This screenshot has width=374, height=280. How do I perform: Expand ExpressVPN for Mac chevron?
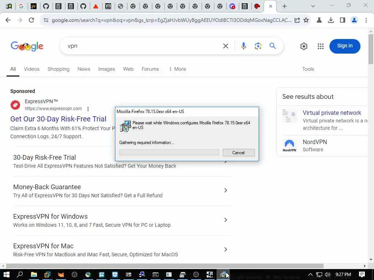225,249
